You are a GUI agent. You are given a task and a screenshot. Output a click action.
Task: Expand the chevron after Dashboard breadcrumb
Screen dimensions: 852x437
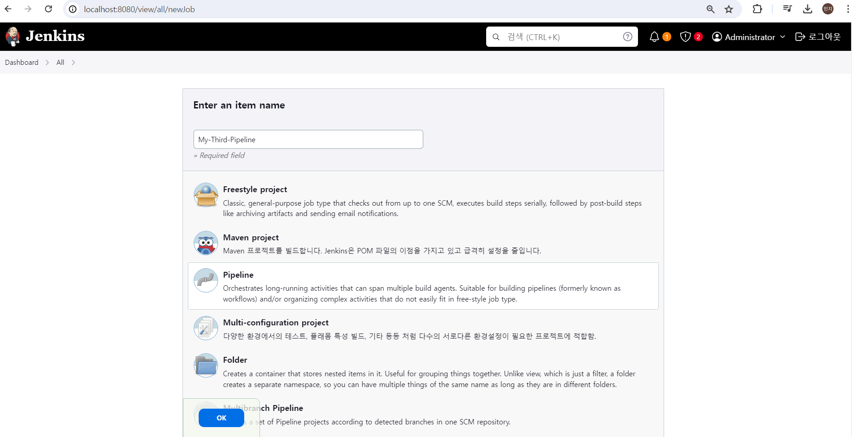(47, 63)
